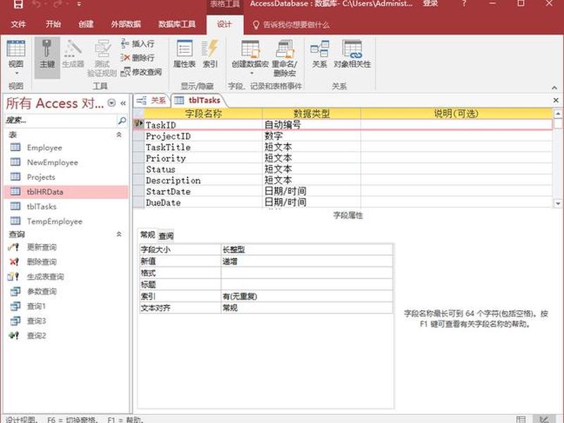Switch to design view via status bar icon
This screenshot has height=423, width=564.
(x=544, y=419)
